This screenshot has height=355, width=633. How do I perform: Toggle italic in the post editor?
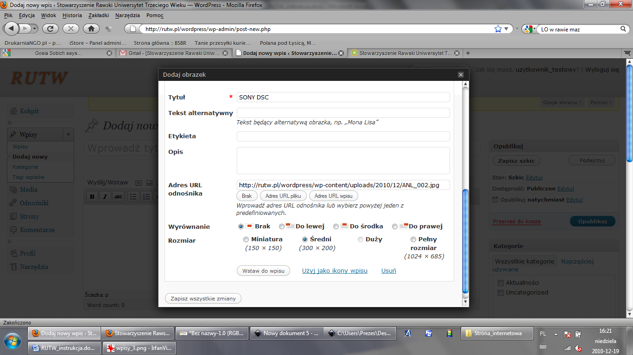coord(105,197)
